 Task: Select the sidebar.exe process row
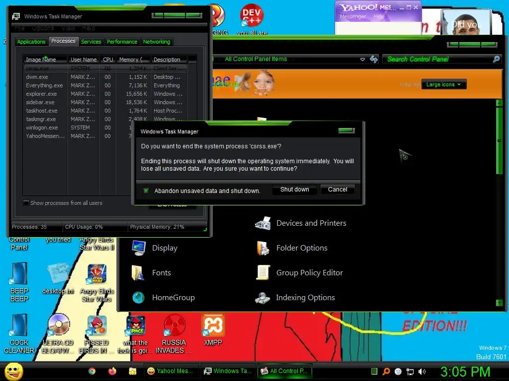point(105,102)
